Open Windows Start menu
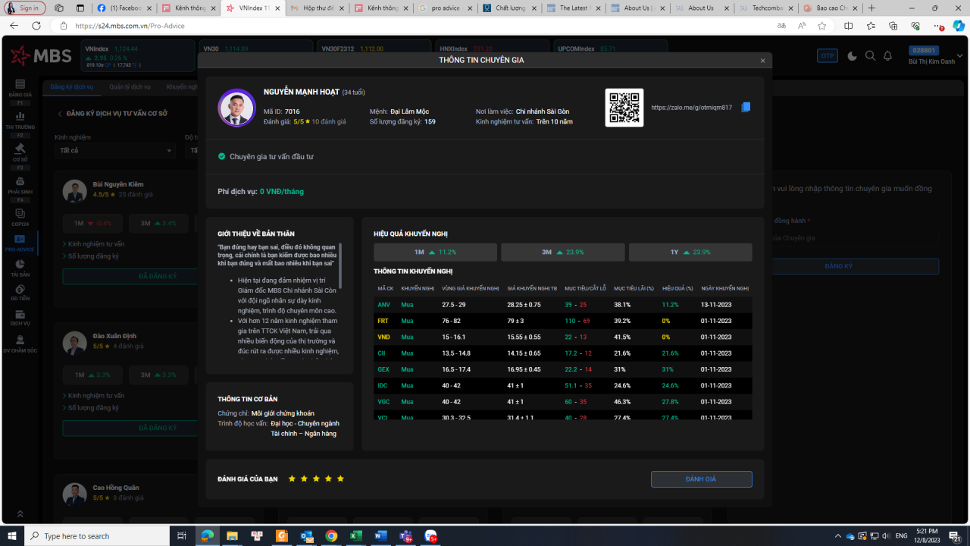Viewport: 970px width, 546px height. click(12, 536)
